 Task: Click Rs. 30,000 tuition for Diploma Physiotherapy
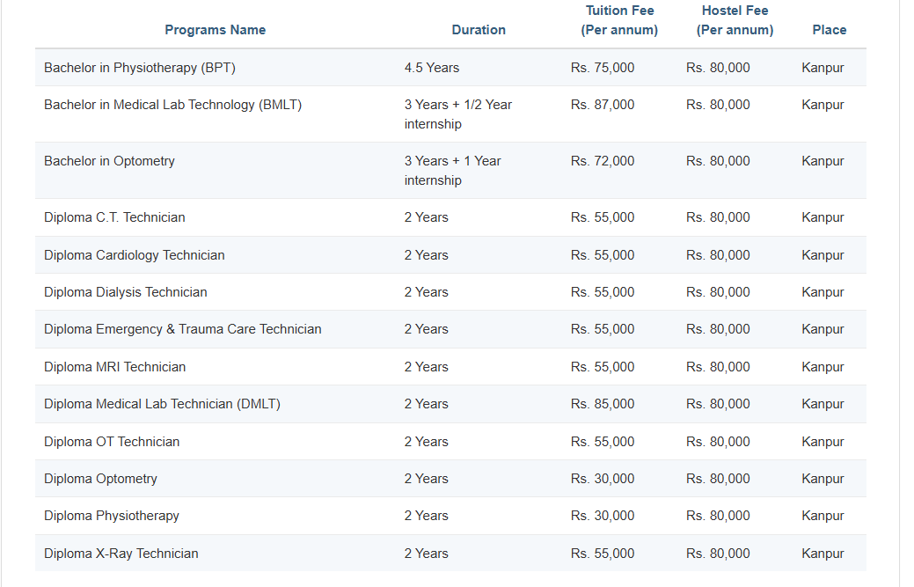tap(603, 516)
